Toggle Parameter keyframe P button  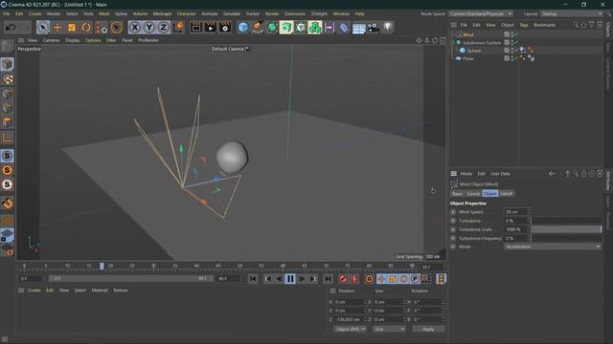pyautogui.click(x=415, y=278)
